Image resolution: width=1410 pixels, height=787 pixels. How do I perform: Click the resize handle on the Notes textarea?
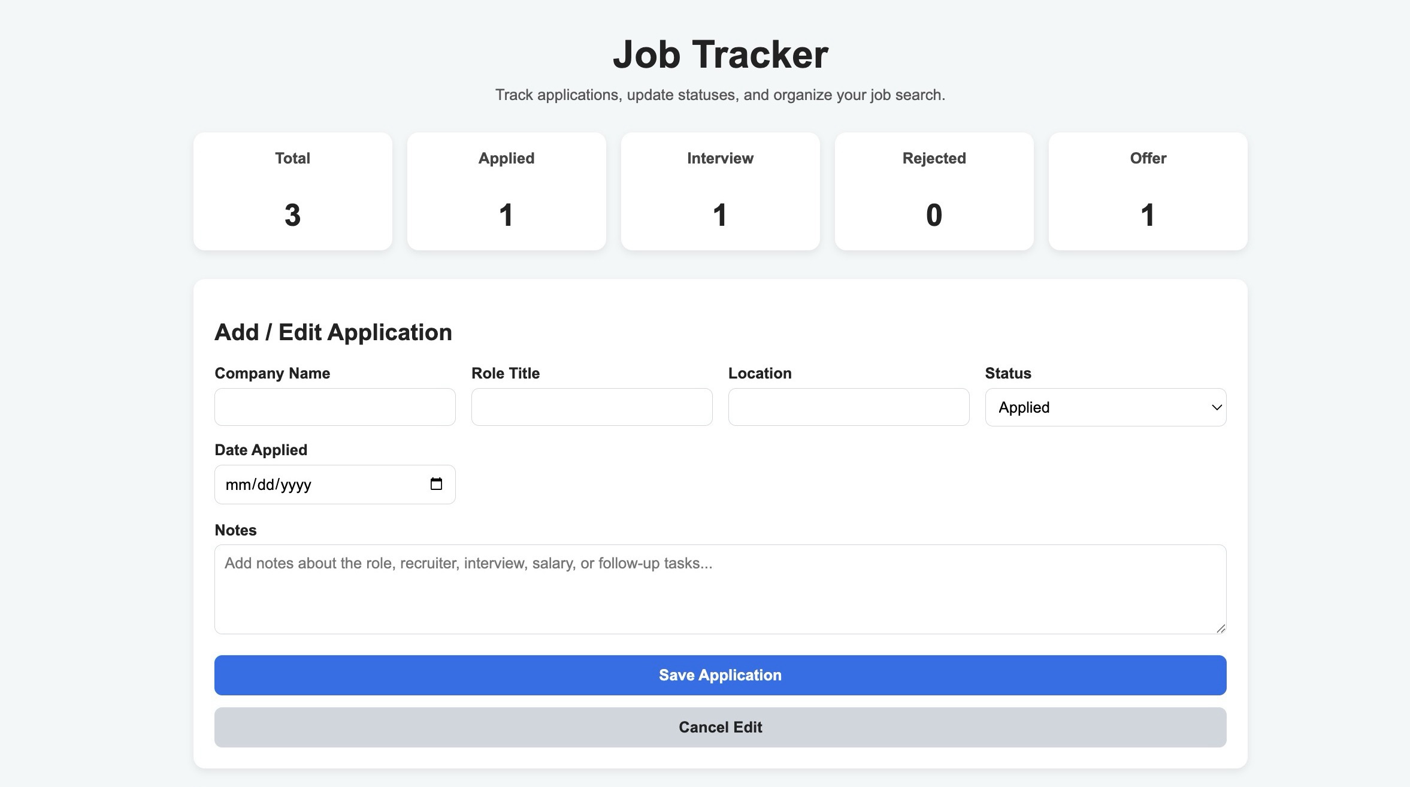point(1221,628)
